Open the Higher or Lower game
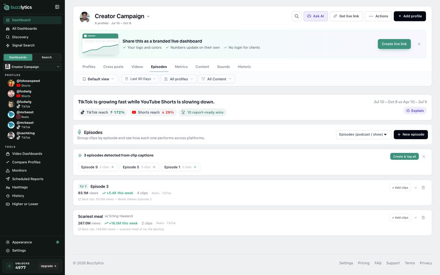Image resolution: width=440 pixels, height=275 pixels. (32, 204)
